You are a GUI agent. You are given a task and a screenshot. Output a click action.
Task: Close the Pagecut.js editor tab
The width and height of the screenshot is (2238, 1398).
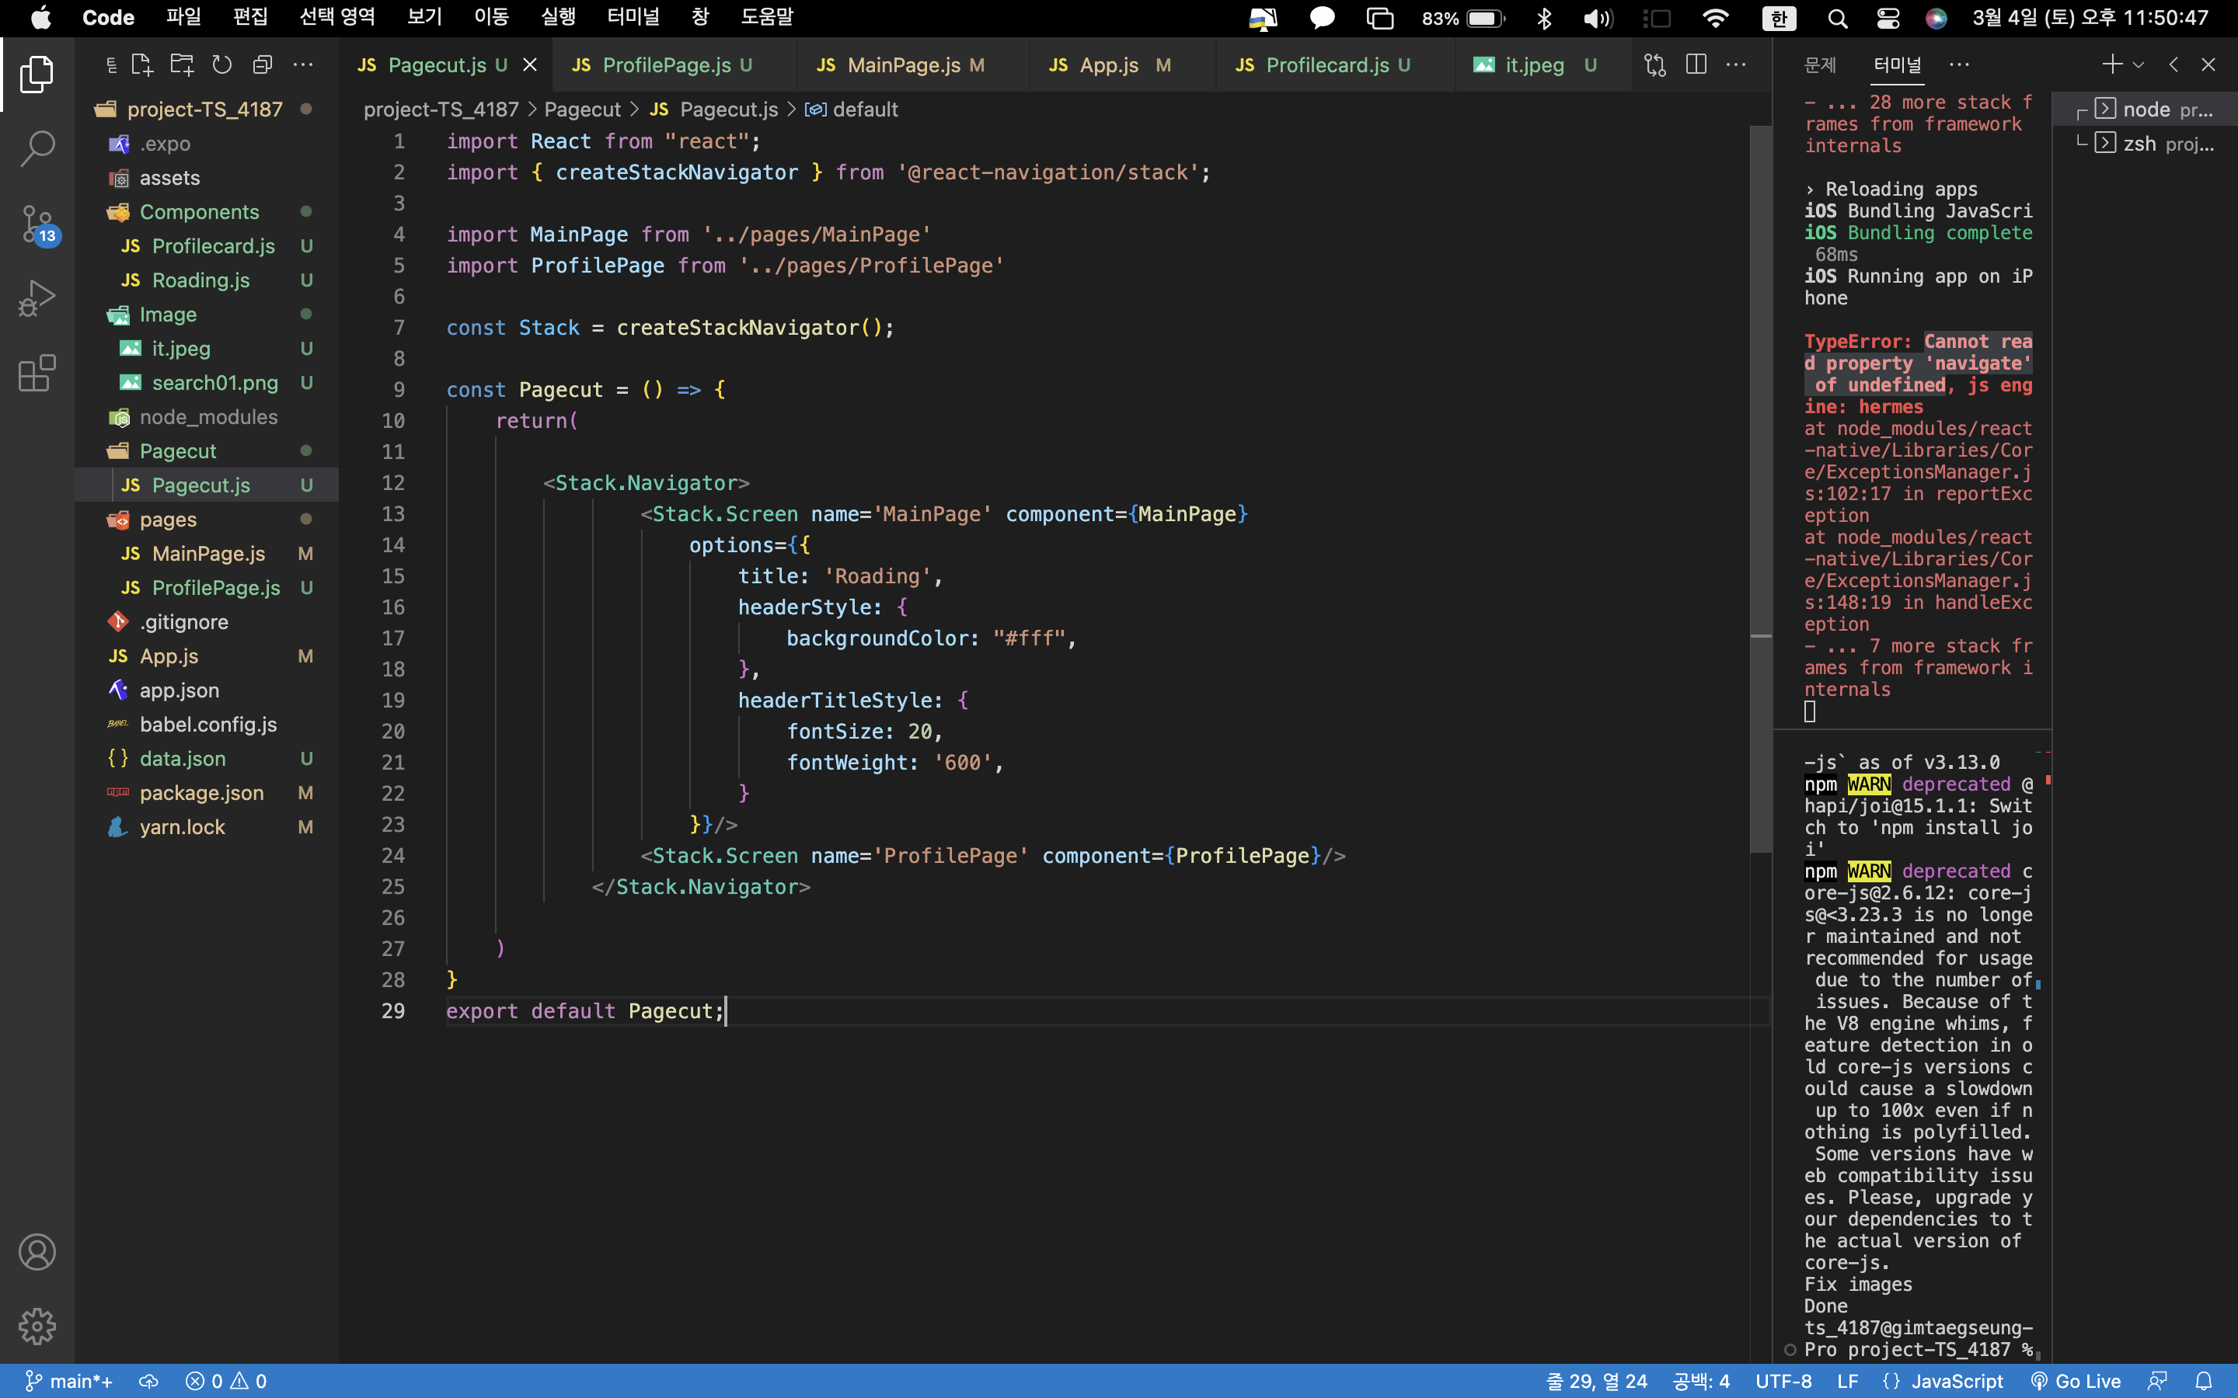tap(530, 64)
